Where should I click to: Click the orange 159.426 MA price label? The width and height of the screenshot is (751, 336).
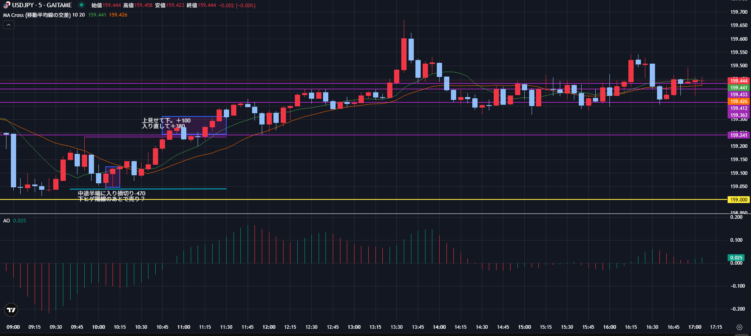coord(738,102)
